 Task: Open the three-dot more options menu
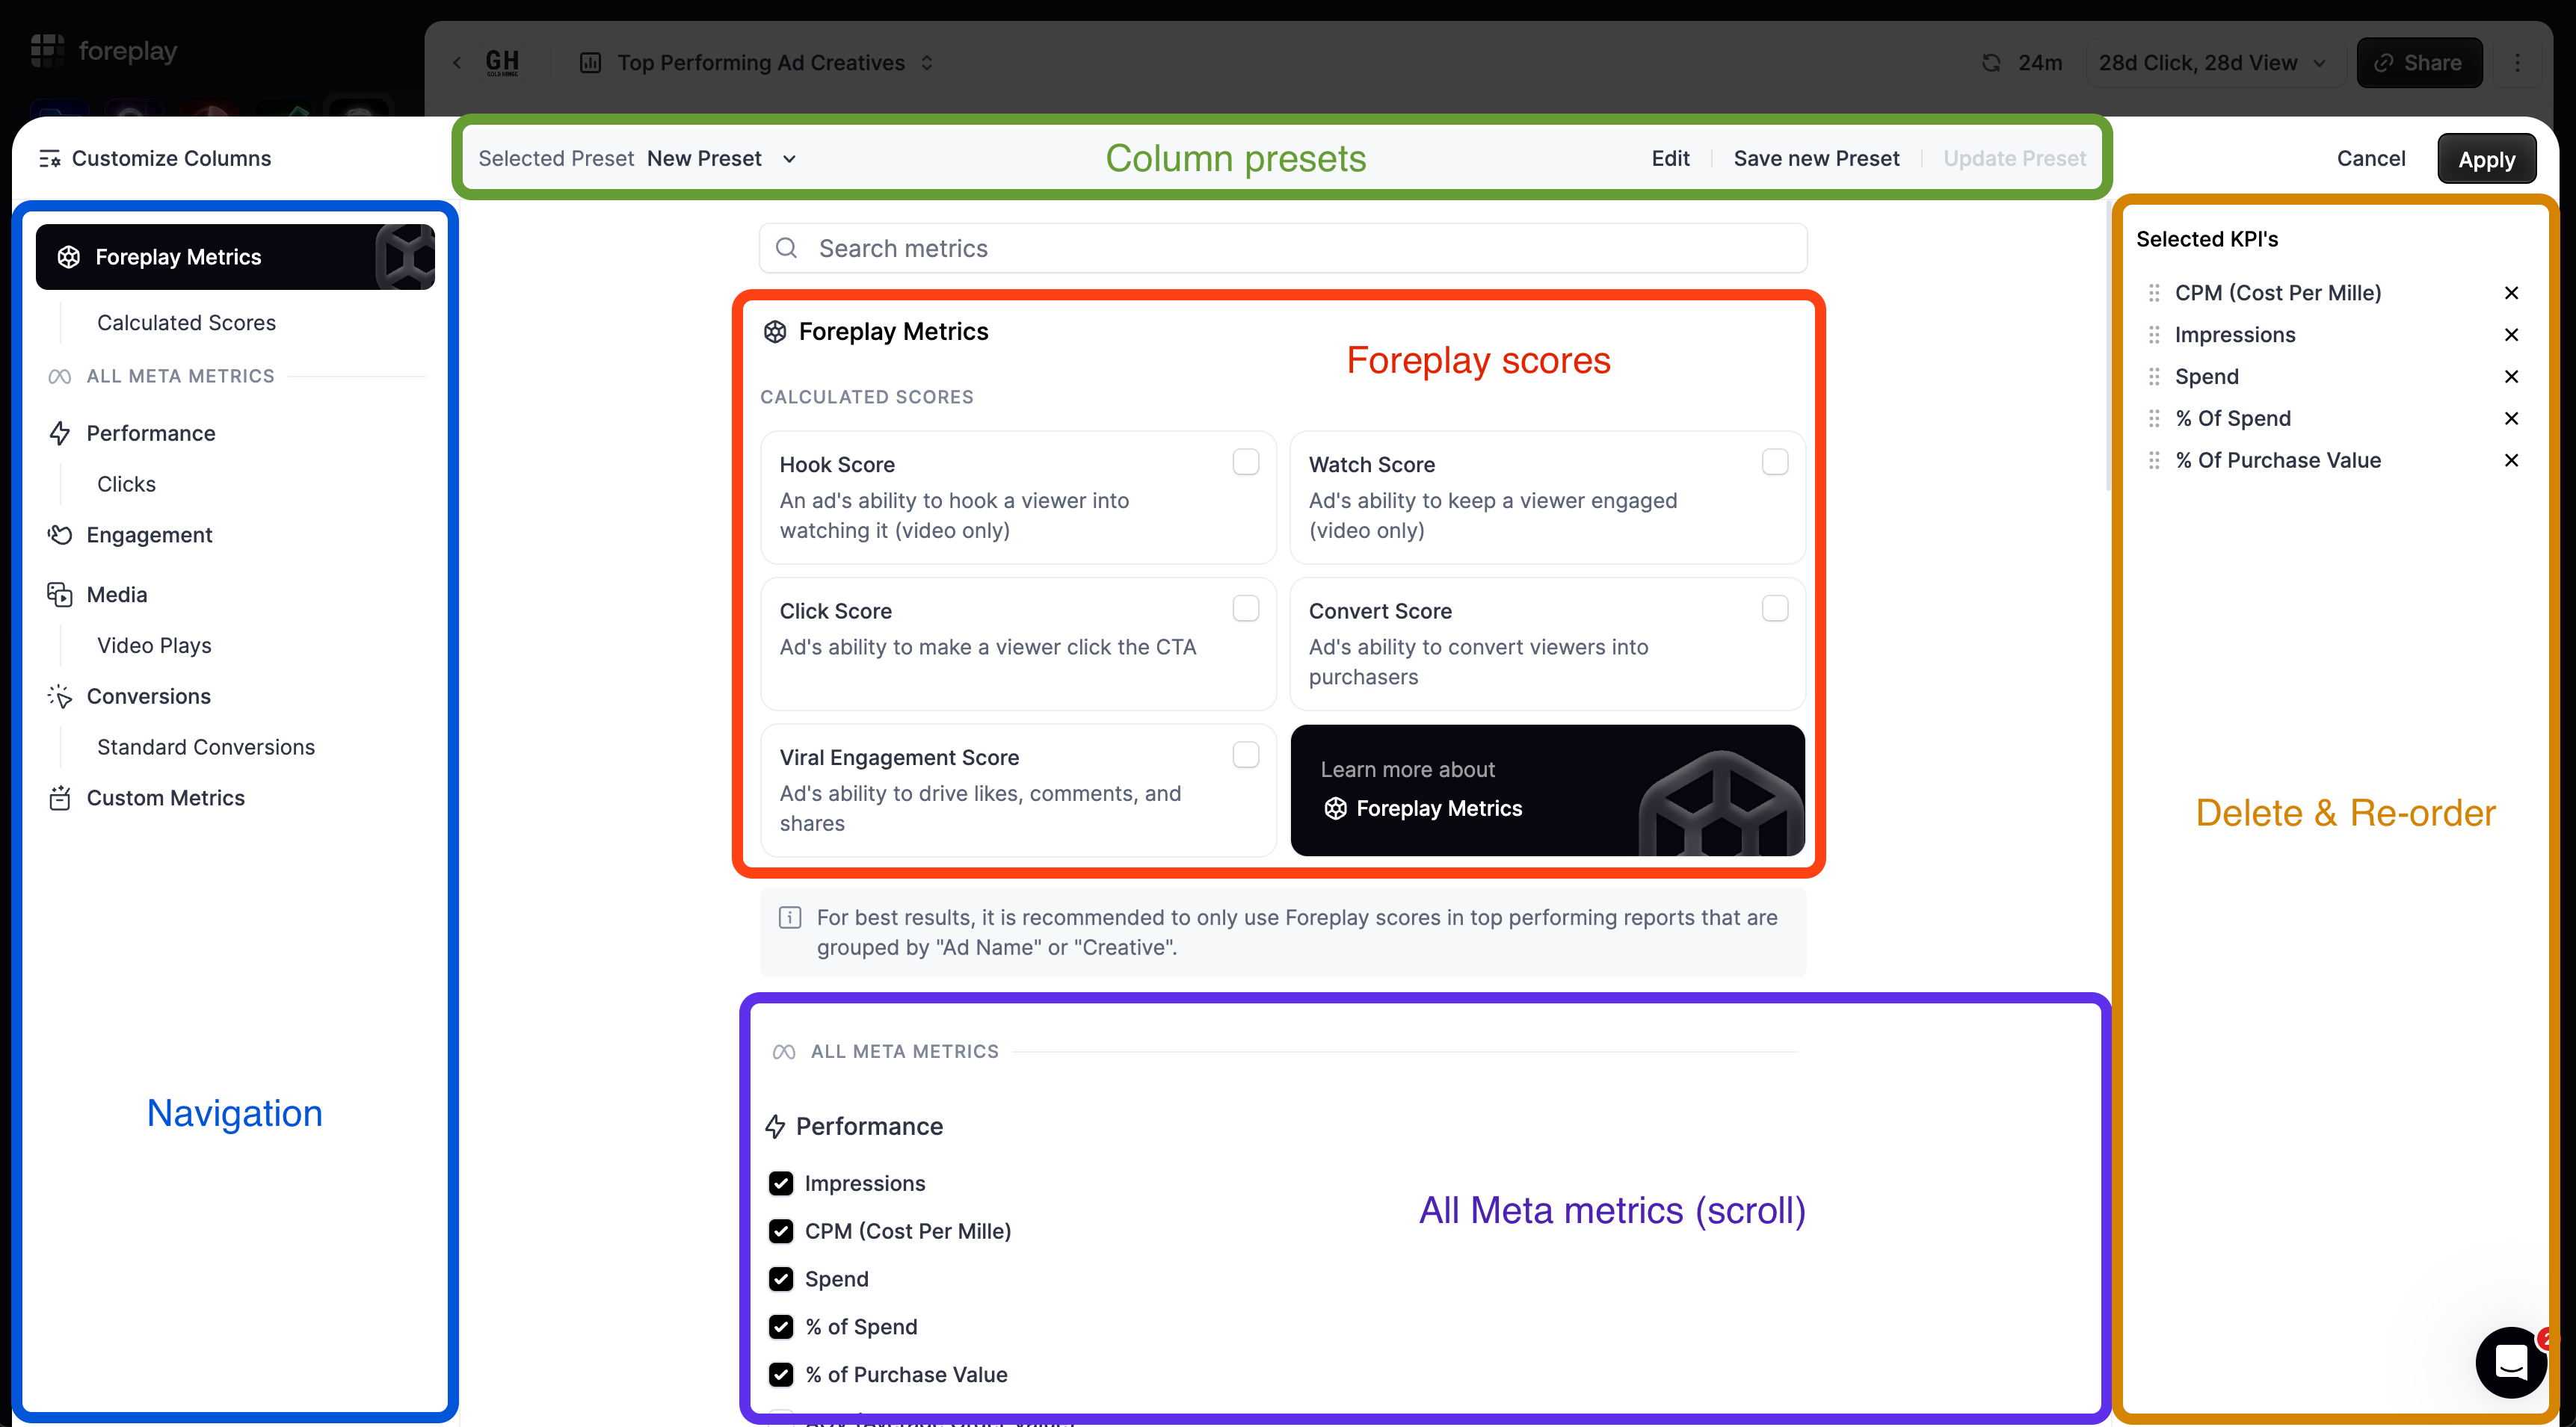[2518, 63]
